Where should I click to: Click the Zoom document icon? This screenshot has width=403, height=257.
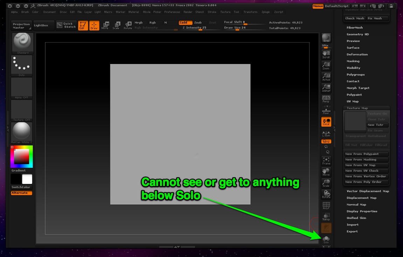326,66
